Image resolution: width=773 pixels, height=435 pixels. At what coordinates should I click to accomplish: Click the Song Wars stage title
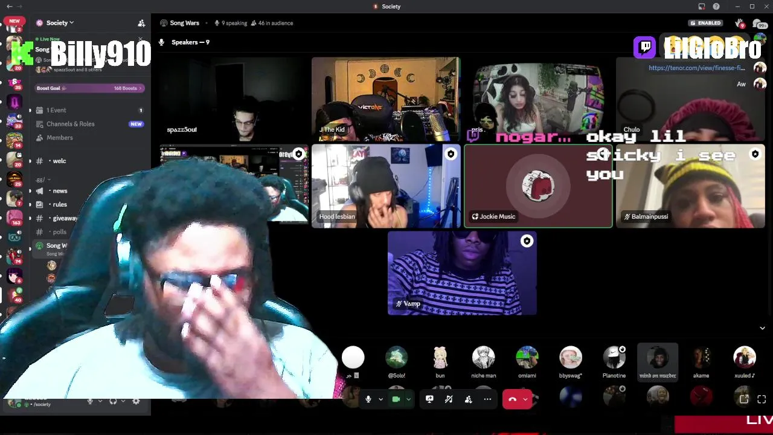click(184, 23)
